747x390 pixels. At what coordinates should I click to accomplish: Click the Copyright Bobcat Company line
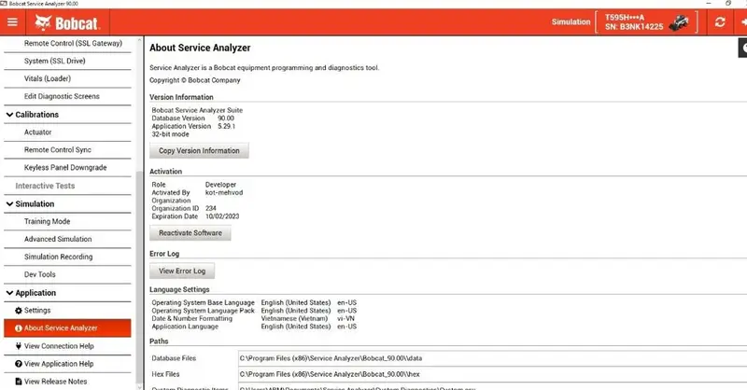195,80
